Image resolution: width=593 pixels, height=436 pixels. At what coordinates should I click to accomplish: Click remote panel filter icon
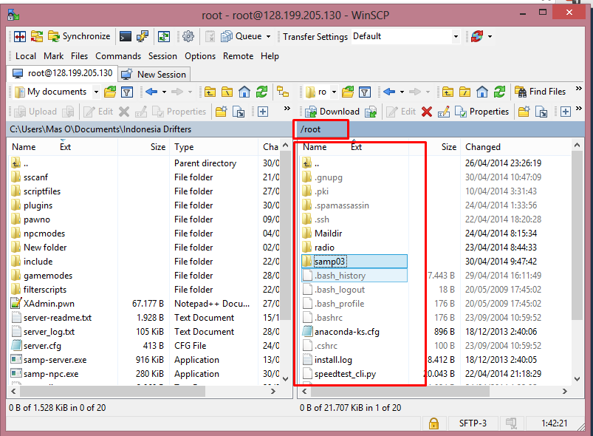coord(365,92)
